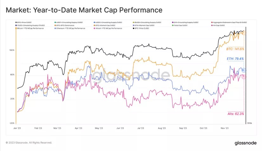This screenshot has width=262, height=151.
Task: Click the glassnode watermark in chart center
Action: coord(131,75)
